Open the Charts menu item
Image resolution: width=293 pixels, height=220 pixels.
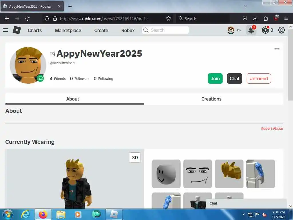coord(35,30)
